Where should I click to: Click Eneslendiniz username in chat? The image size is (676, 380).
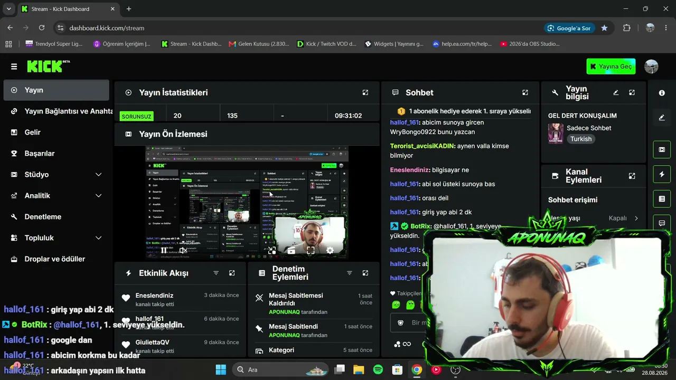(409, 170)
